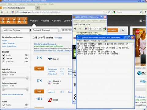
Task: Go back in main Firefox window
Action: [2, 12]
